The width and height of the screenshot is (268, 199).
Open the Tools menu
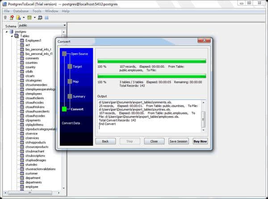coord(37,11)
